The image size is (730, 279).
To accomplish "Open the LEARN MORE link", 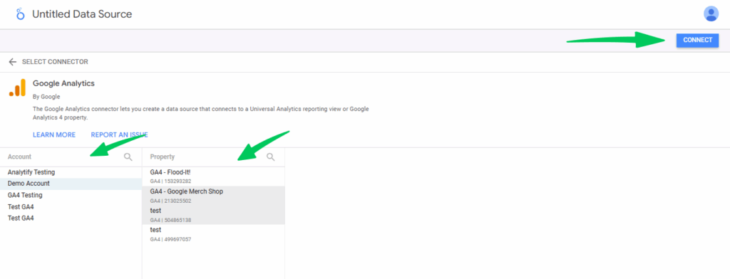I will point(54,135).
